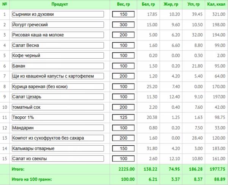This screenshot has height=185, width=228.
Task: Select weight input for Курица вареная
Action: [123, 87]
